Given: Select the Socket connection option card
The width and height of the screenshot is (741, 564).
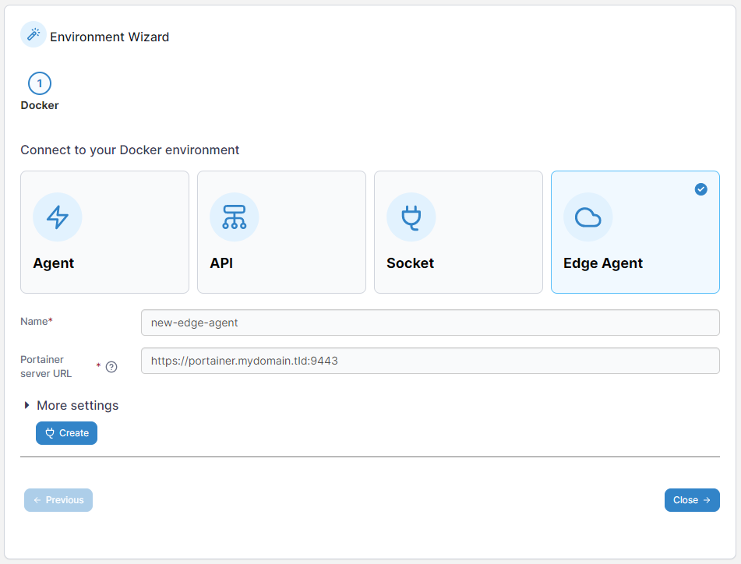Looking at the screenshot, I should pyautogui.click(x=458, y=232).
